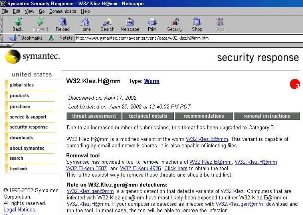The height and width of the screenshot is (215, 303).
Task: Open service & support in sidebar
Action: (x=28, y=117)
